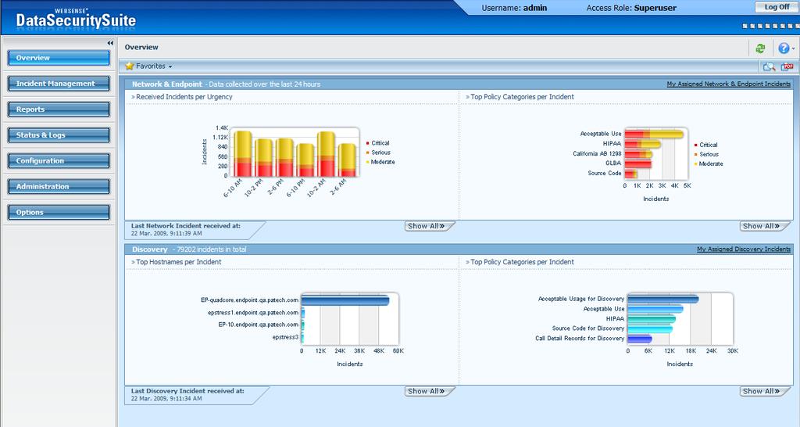800x427 pixels.
Task: Collapse the left navigation pane arrows
Action: (x=110, y=43)
